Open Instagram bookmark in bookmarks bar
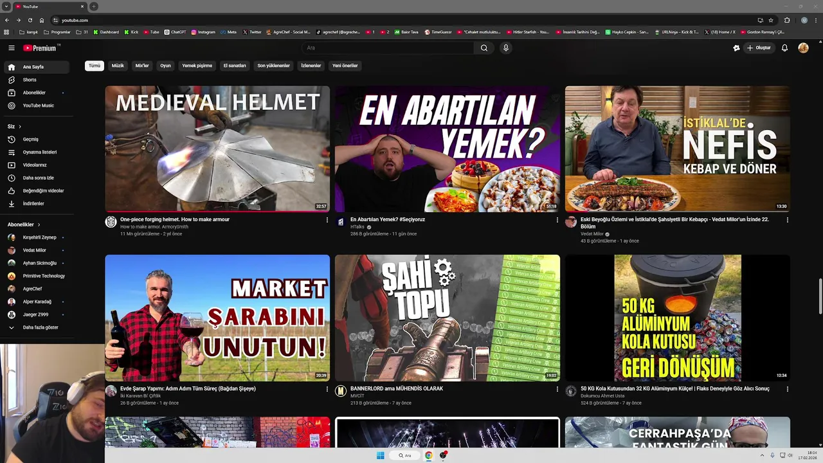The image size is (823, 463). tap(203, 32)
